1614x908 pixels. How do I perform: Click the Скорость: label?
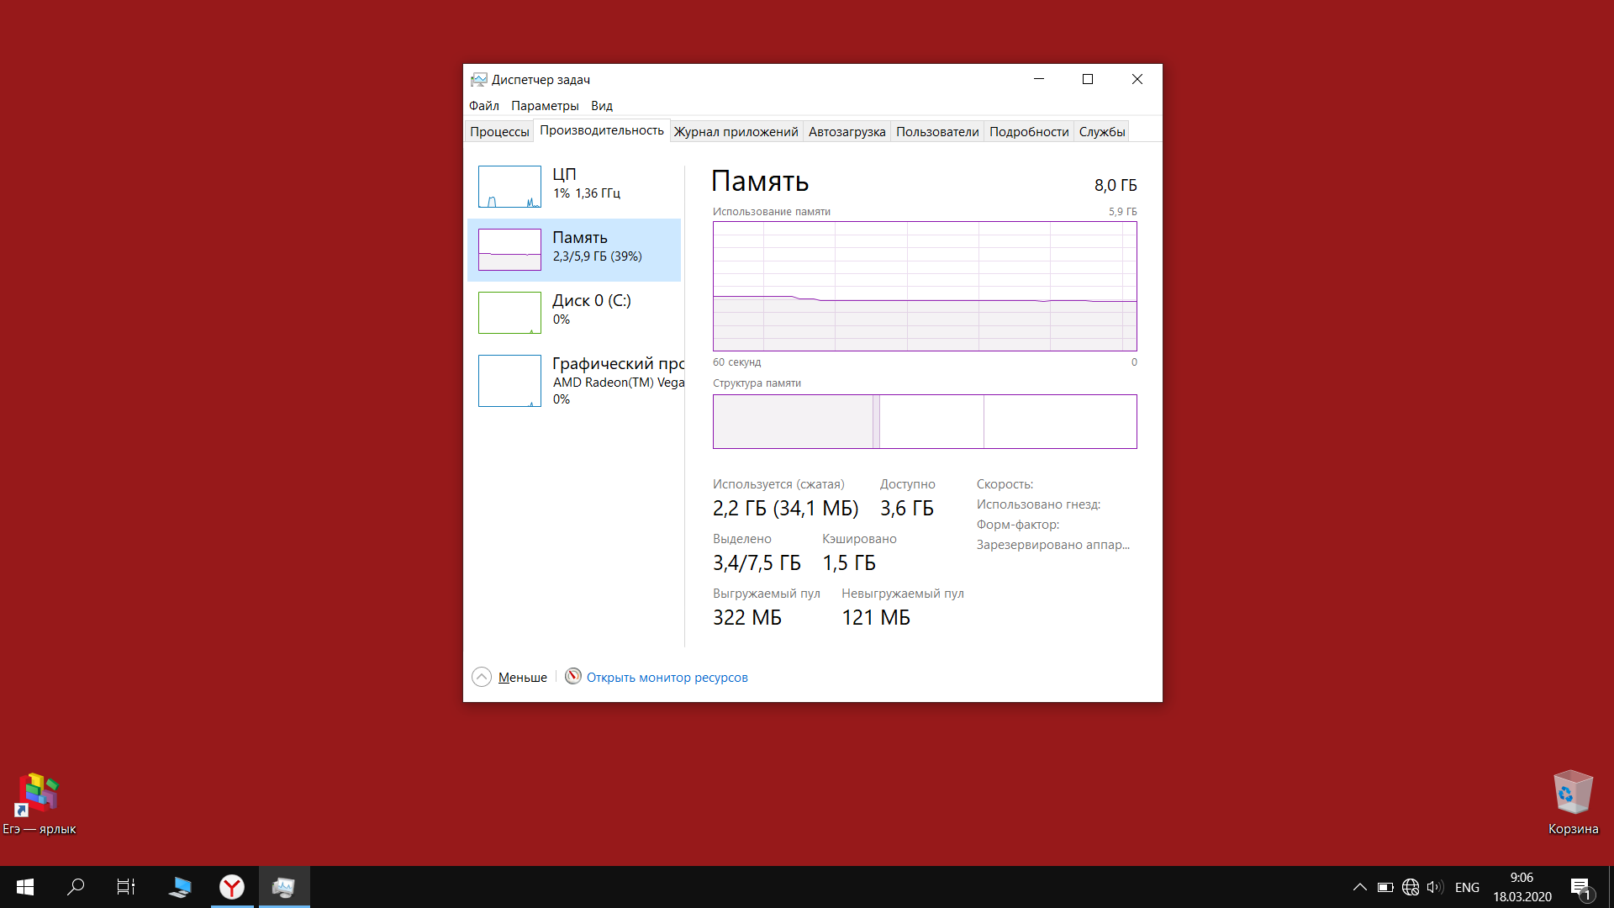(1005, 484)
